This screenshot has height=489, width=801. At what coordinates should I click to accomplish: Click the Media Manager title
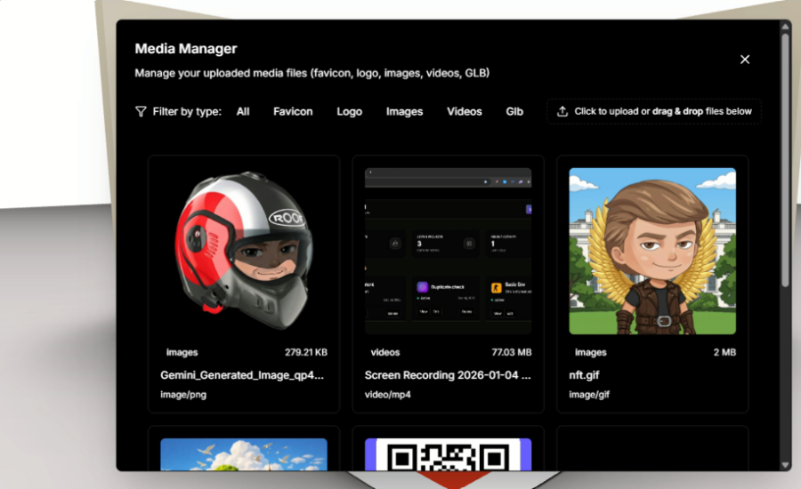pos(186,49)
